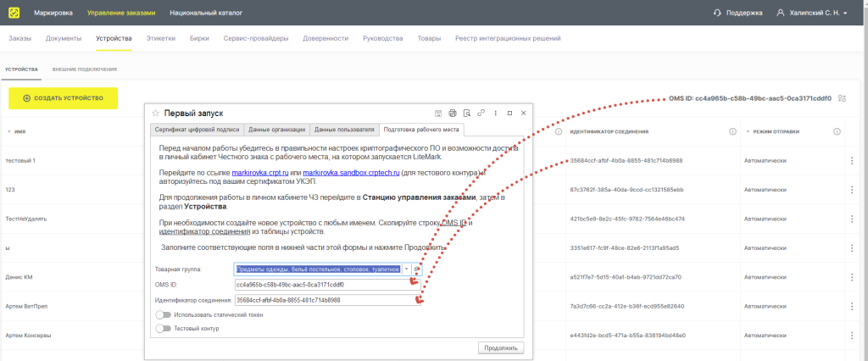Open the Маркировка top menu

click(53, 12)
